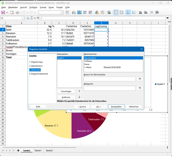Viewport: 172px width, 156px height.
Task: Open the Name Box dropdown showing F2
Action: tap(23, 18)
